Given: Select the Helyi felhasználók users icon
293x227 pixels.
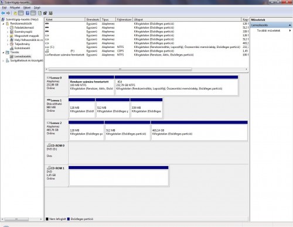Looking at the screenshot, I should tap(12, 40).
